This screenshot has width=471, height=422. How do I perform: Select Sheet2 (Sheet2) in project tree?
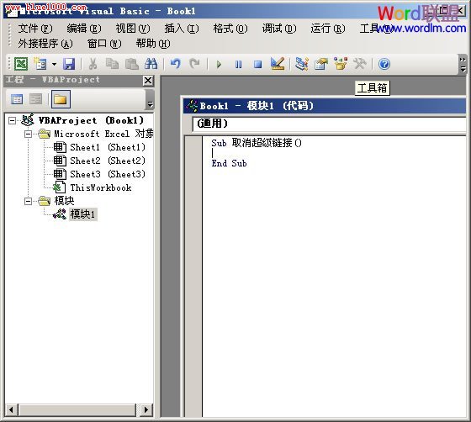coord(108,161)
